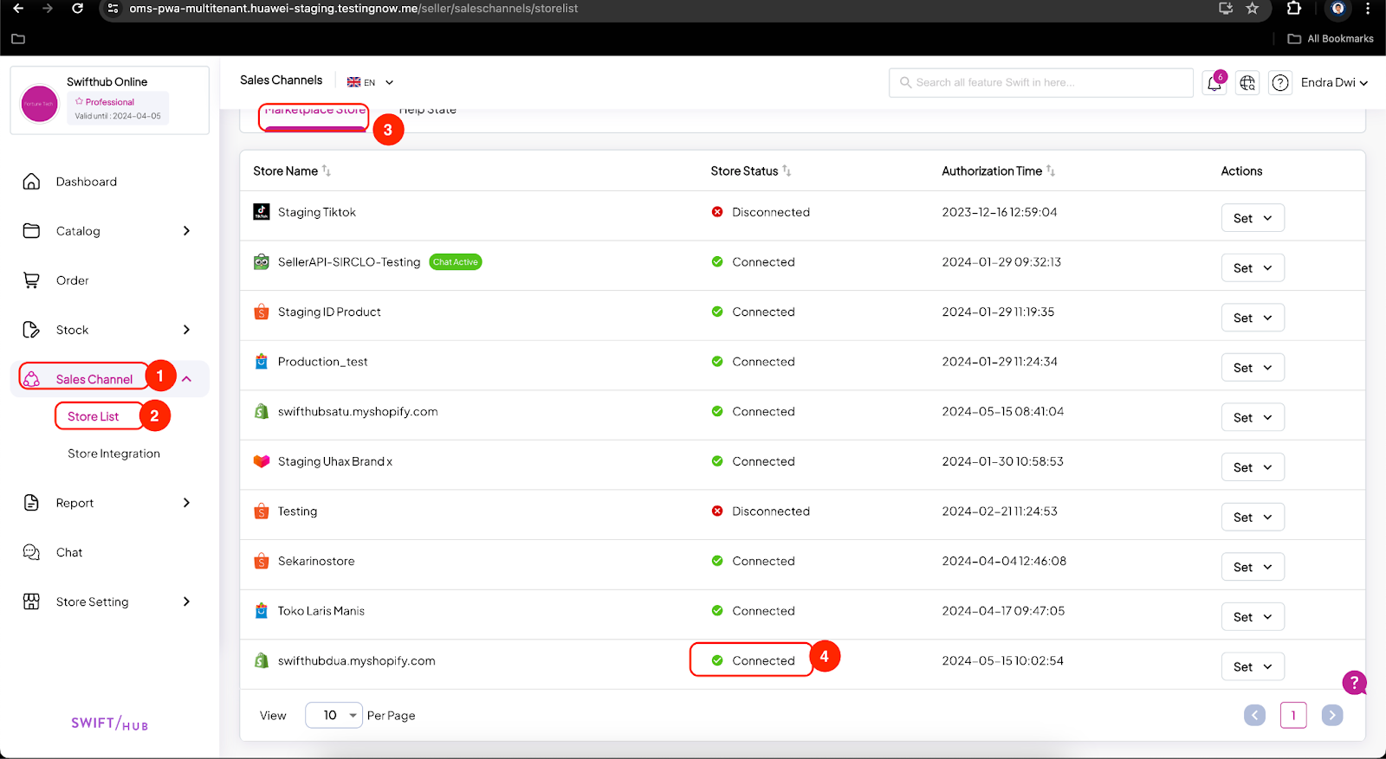
Task: Expand the Stock menu chevron
Action: click(x=186, y=330)
